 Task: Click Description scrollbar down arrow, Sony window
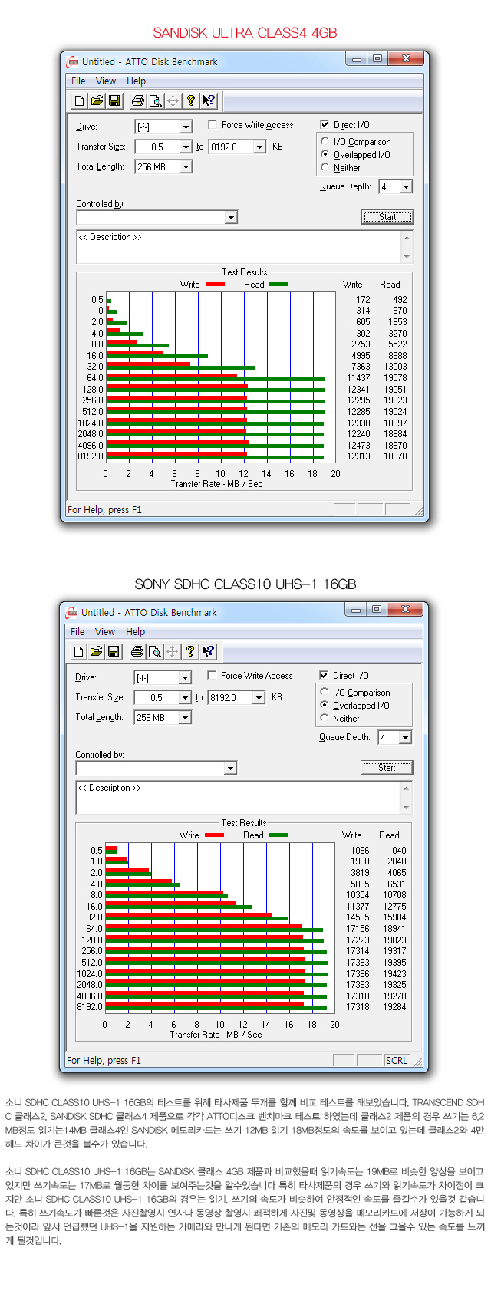(x=406, y=808)
